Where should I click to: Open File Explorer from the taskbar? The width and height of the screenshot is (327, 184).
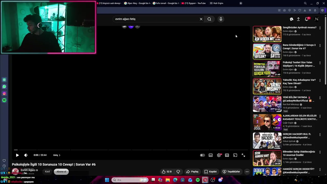pyautogui.click(x=168, y=180)
